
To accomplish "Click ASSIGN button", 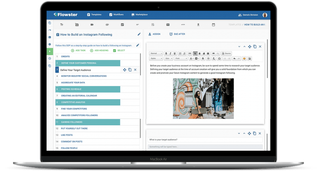I will pyautogui.click(x=154, y=34).
